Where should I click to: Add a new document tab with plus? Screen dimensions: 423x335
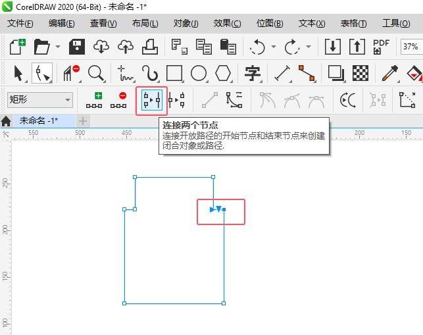coord(83,121)
